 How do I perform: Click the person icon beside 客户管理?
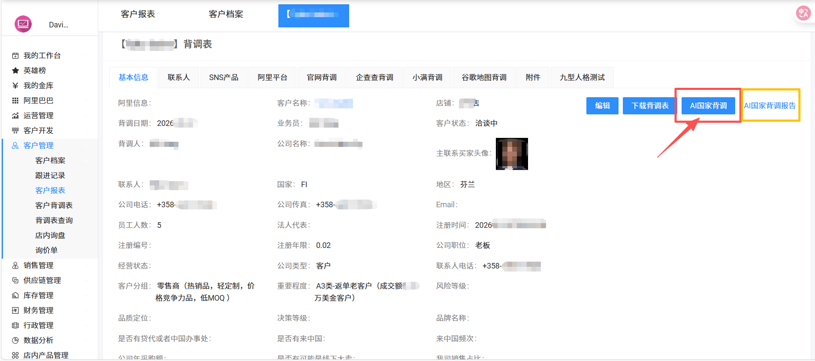tap(15, 146)
